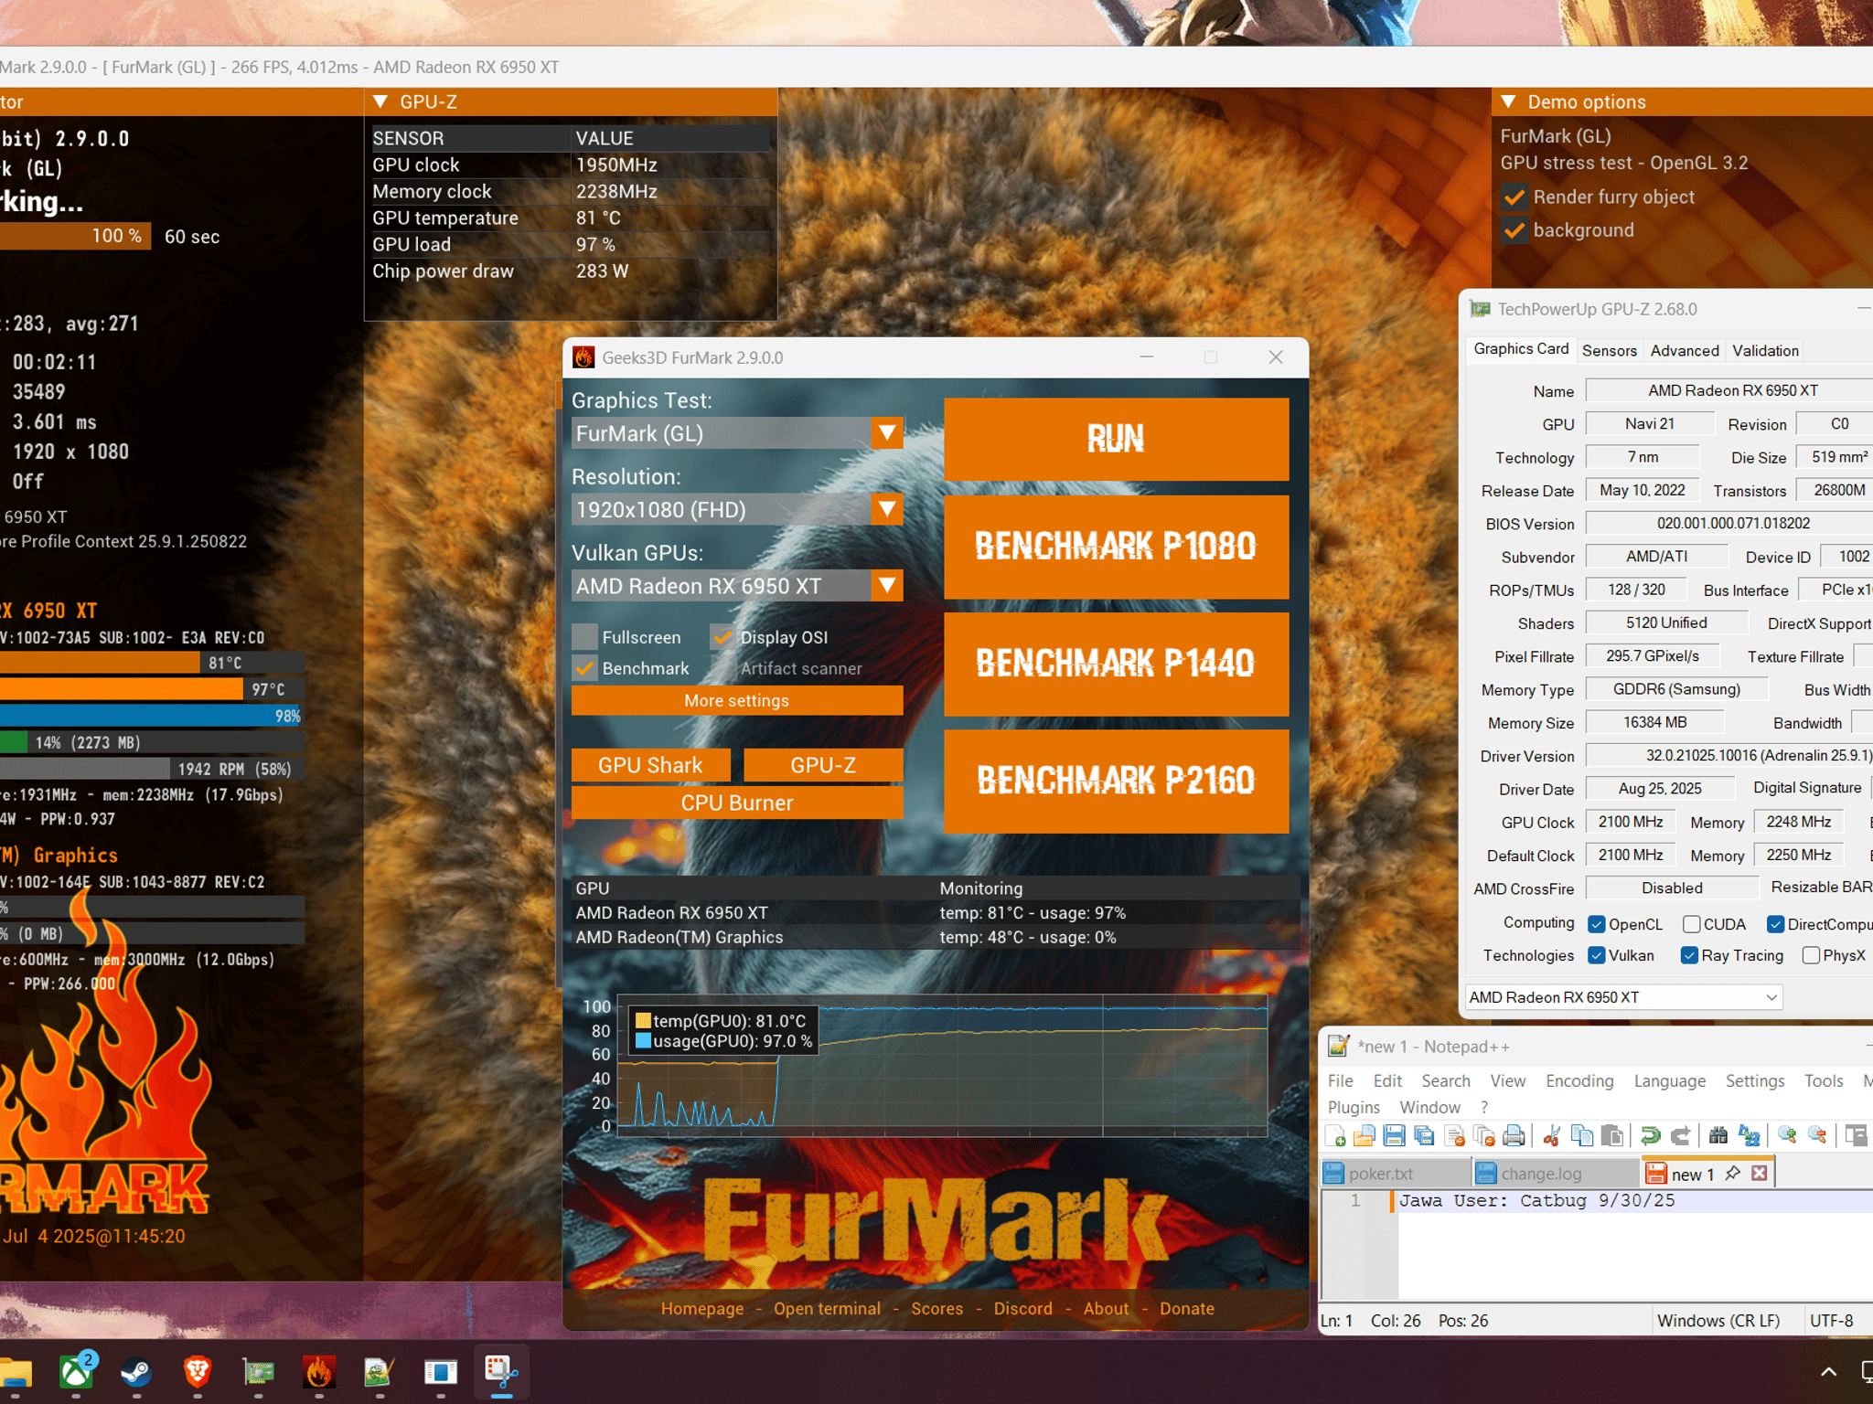Click the Replace icon in Notepad++ toolbar
The width and height of the screenshot is (1873, 1404).
point(1749,1135)
